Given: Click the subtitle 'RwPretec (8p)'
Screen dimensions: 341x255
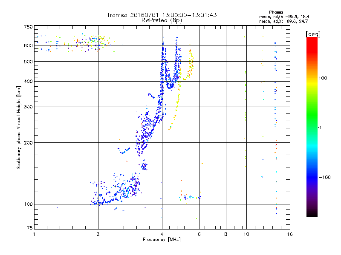Looking at the screenshot, I should [x=162, y=20].
